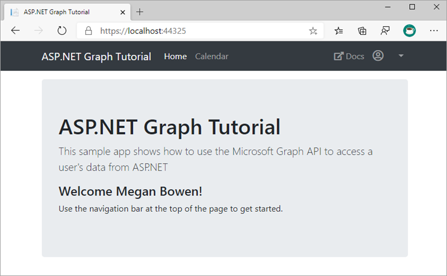The width and height of the screenshot is (447, 276).
Task: View site info via the lock icon
Action: (x=89, y=31)
